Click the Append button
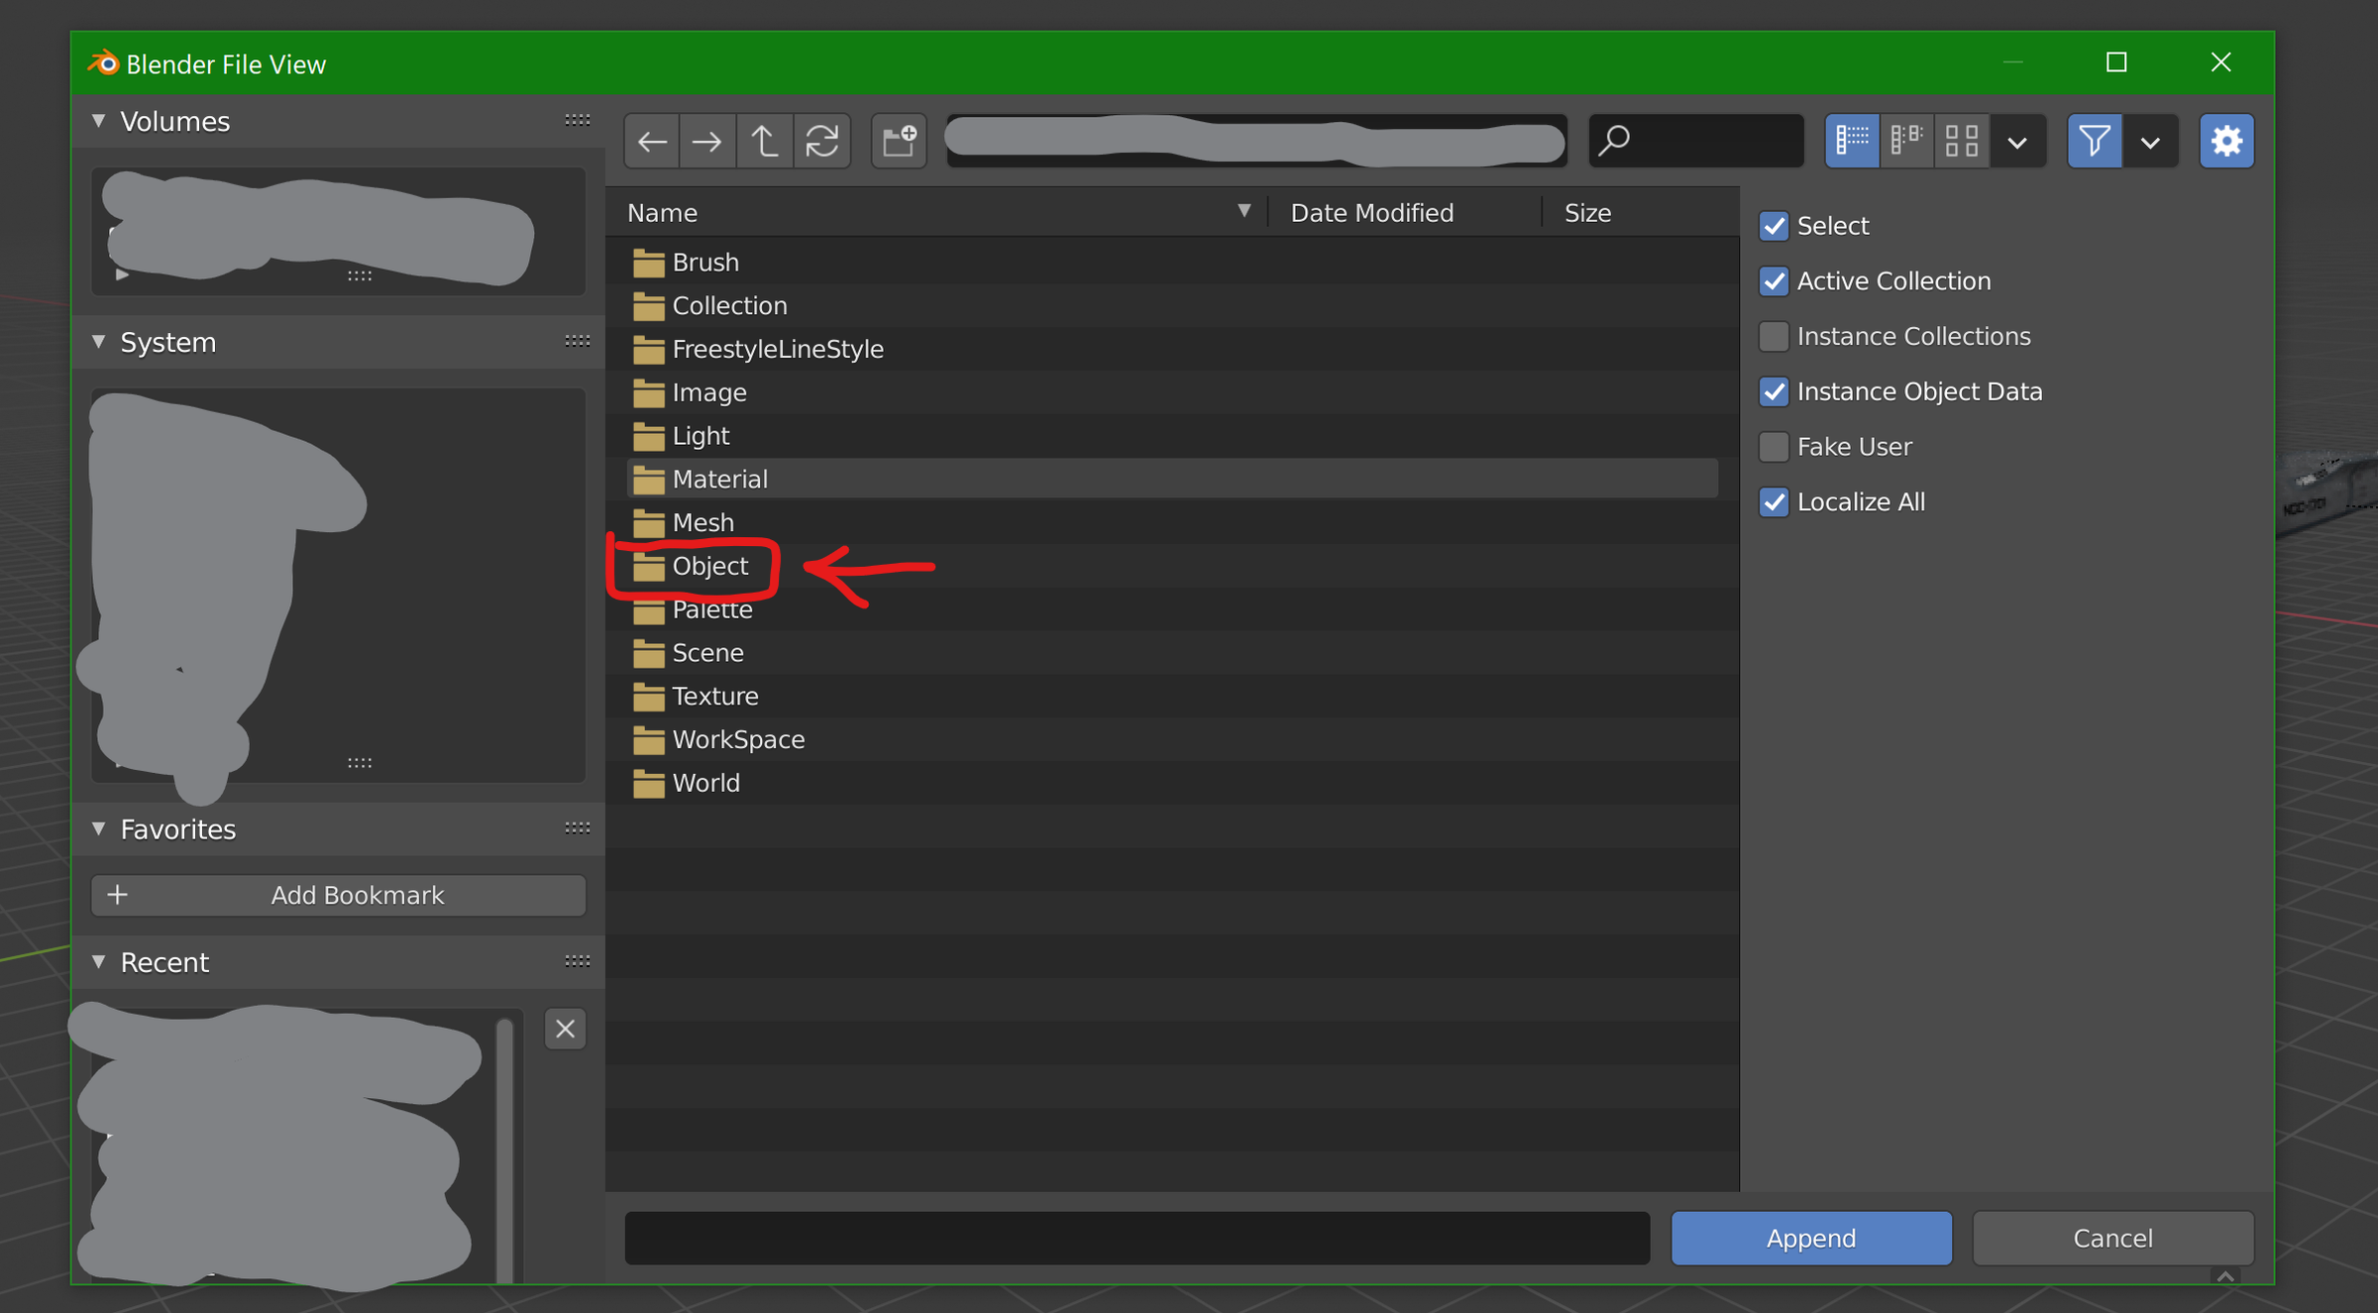 1810,1239
